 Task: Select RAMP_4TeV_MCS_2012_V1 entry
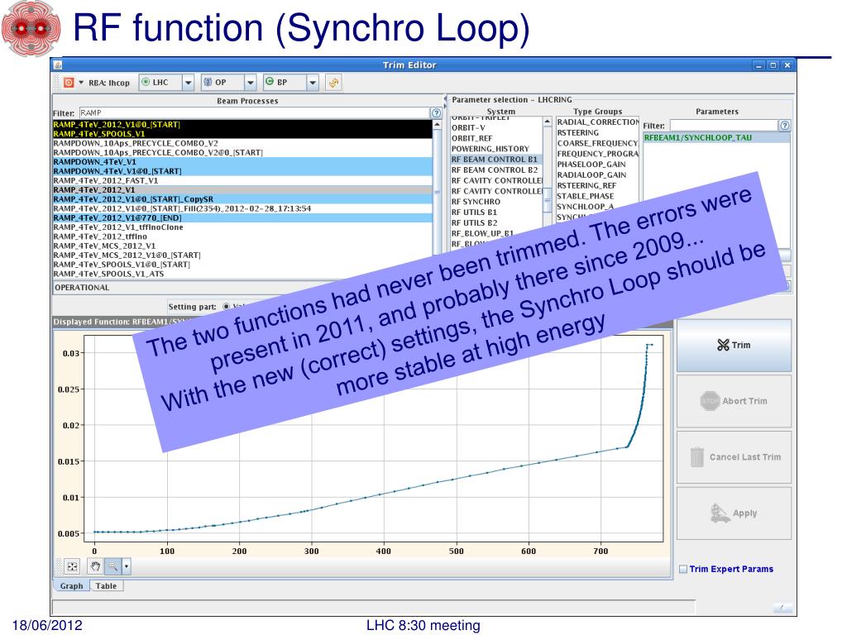point(242,246)
